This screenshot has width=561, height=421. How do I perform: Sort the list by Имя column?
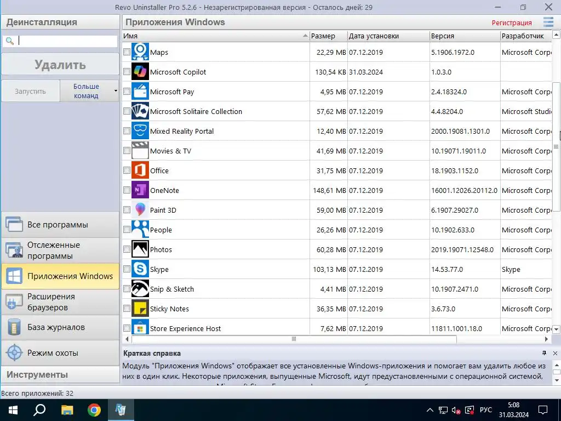tap(216, 36)
